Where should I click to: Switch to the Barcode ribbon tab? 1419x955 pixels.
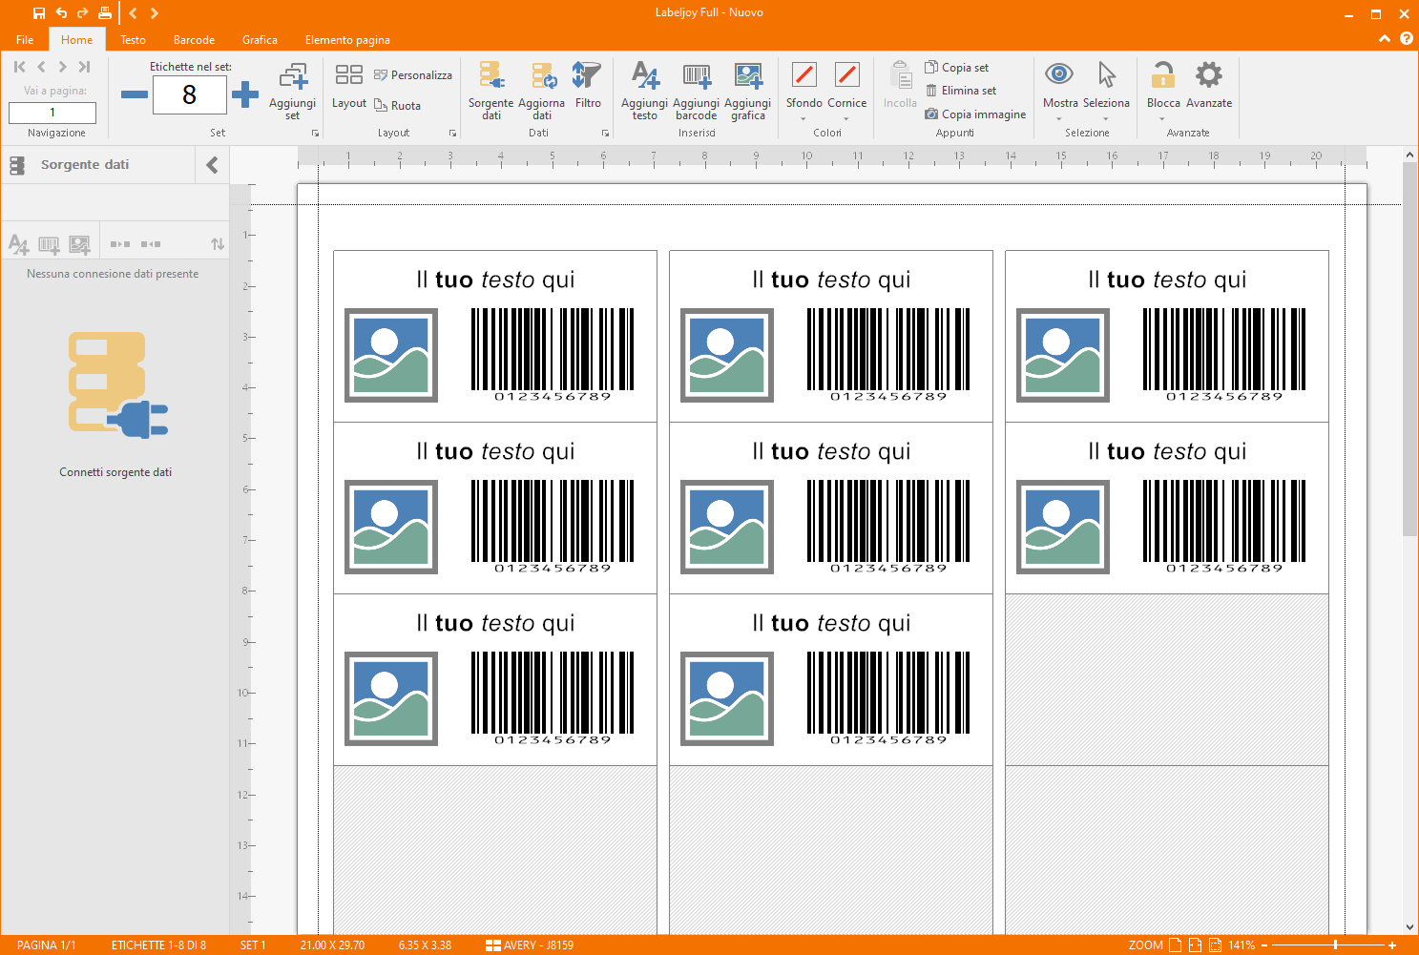pyautogui.click(x=194, y=40)
